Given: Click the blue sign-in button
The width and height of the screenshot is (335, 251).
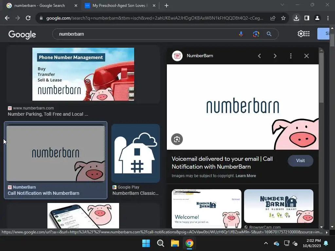Looking at the screenshot, I should click(323, 34).
